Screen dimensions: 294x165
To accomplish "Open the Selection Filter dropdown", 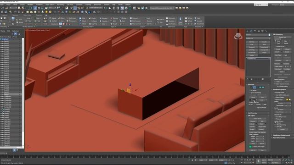I will coord(13,8).
